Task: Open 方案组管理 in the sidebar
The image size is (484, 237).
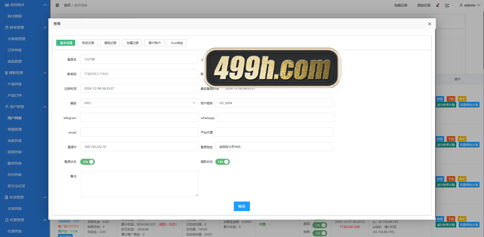Action: 16,39
